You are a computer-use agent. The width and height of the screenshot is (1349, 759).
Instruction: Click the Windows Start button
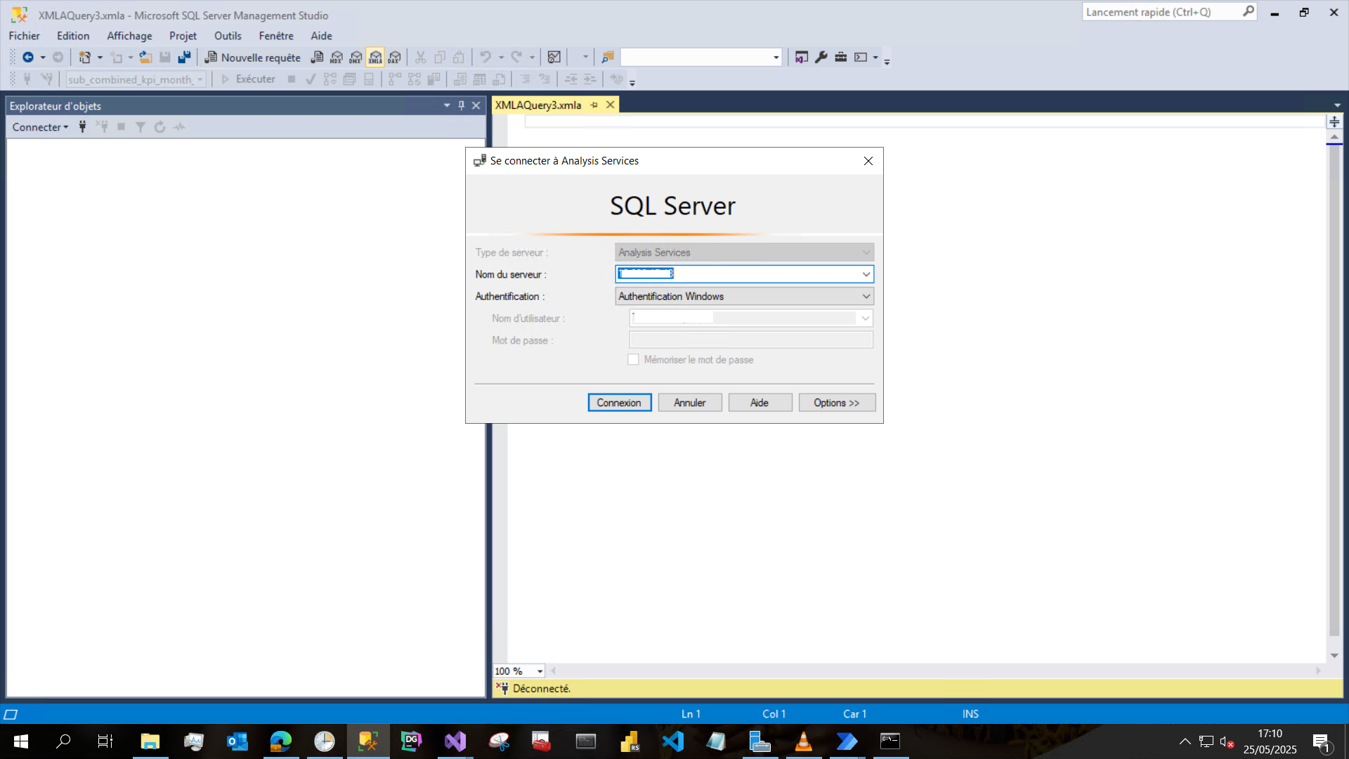20,741
